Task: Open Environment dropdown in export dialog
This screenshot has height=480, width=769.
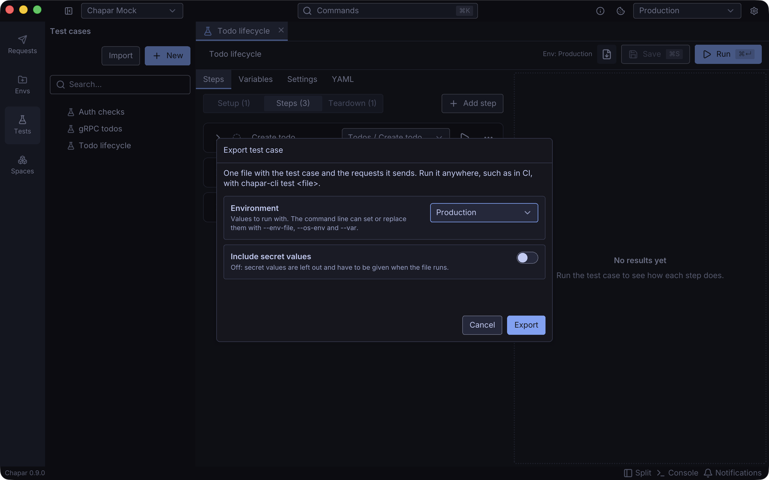Action: 484,213
